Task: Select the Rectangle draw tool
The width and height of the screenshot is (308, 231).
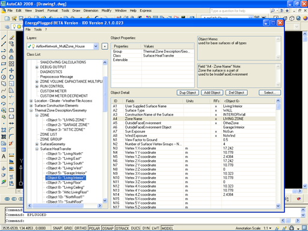Action: tap(4, 64)
